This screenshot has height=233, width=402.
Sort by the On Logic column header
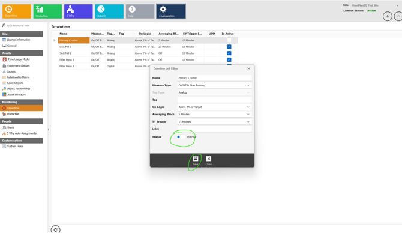[145, 34]
